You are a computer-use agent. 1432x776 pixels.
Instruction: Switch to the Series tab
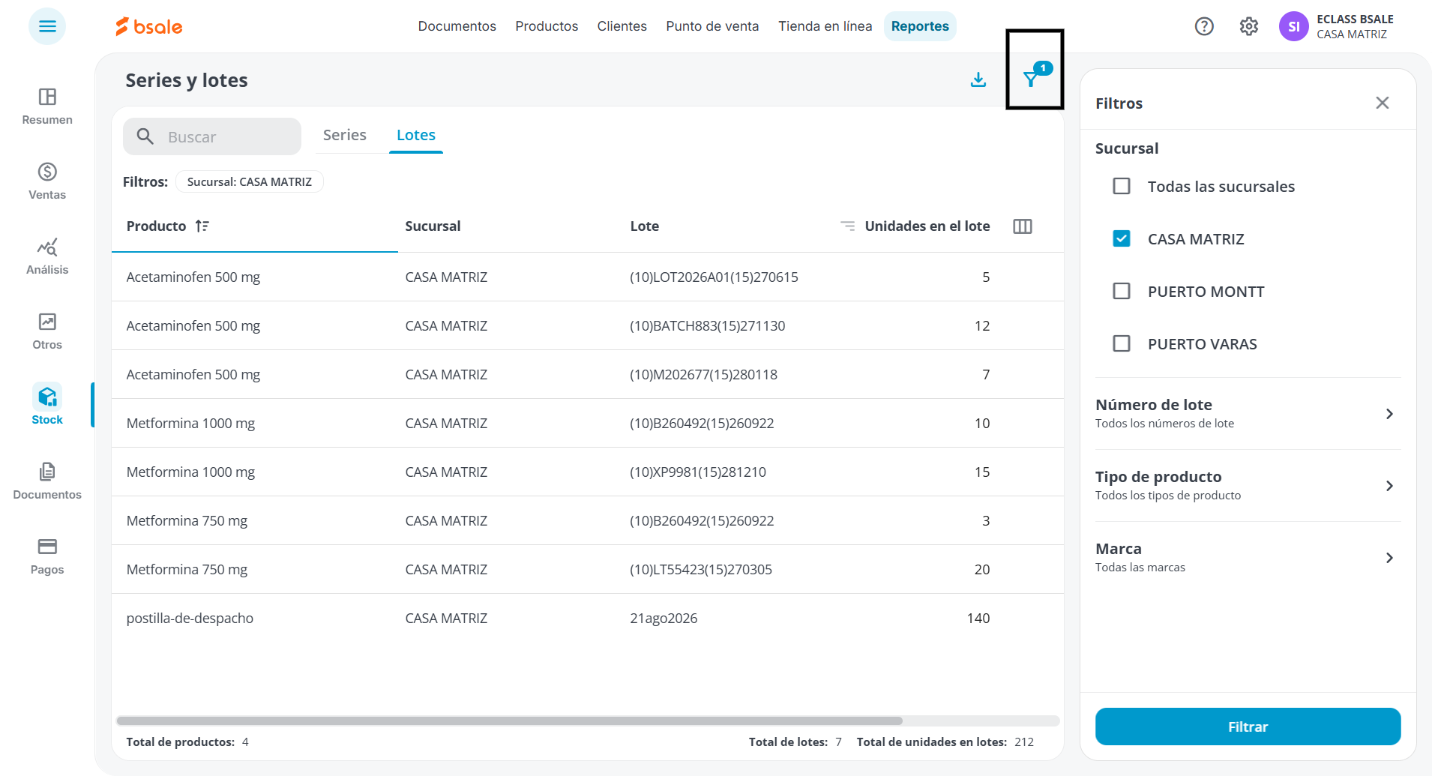[x=345, y=135]
